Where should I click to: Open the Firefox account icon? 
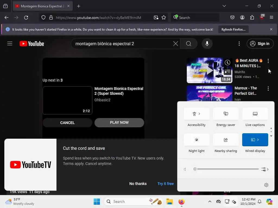[x=242, y=18]
